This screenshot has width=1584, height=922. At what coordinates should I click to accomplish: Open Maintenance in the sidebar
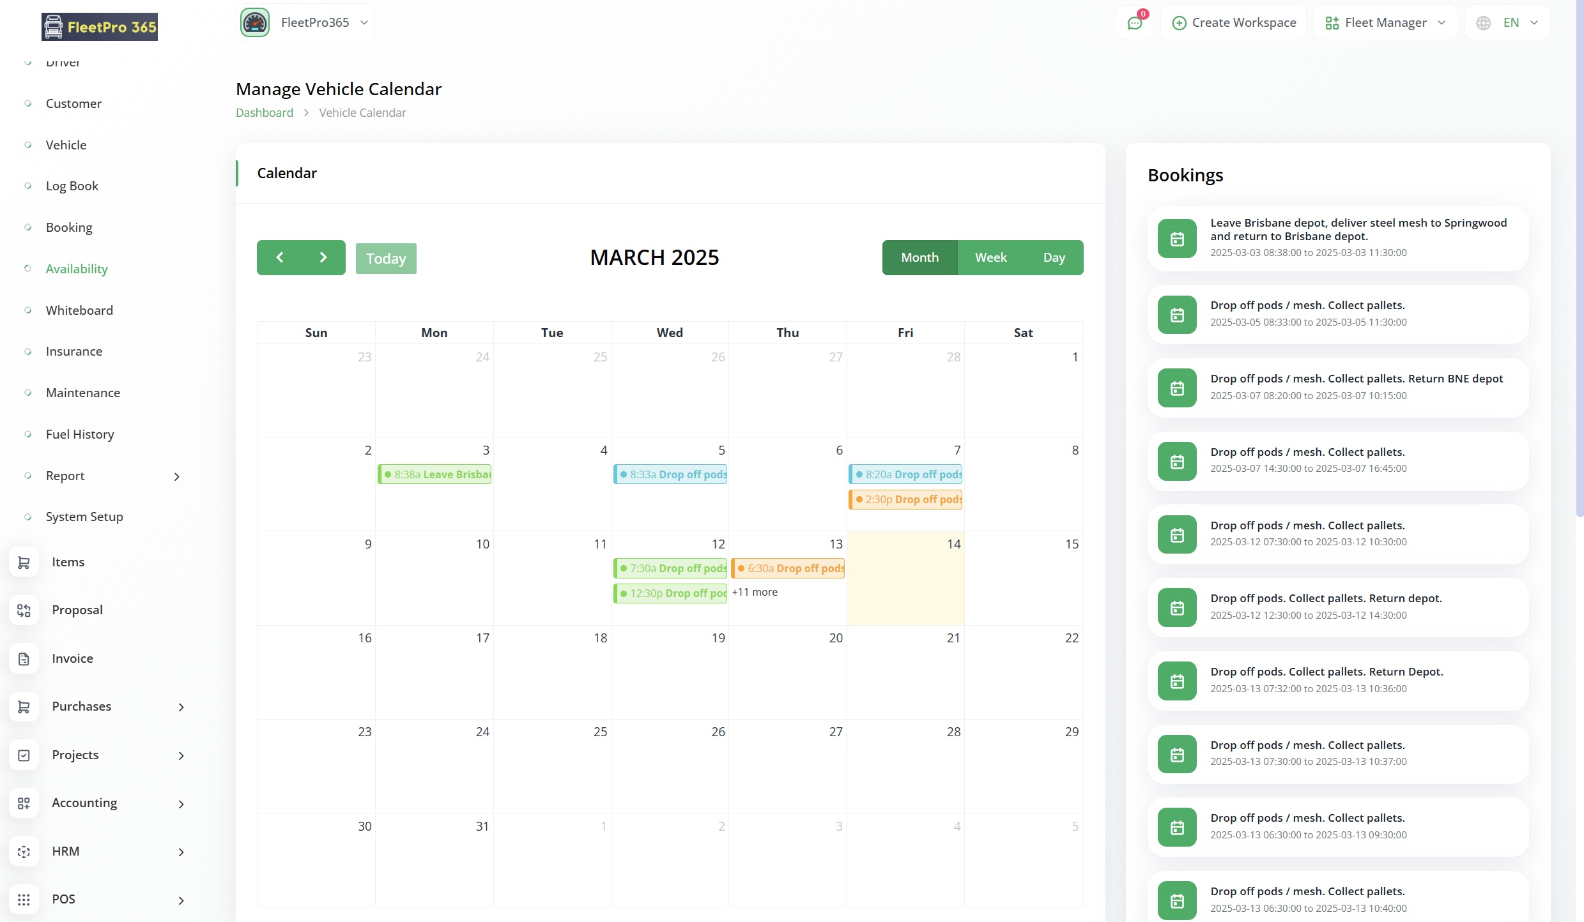(x=83, y=393)
